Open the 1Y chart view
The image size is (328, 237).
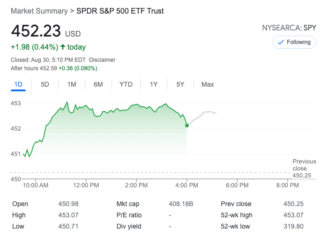(154, 84)
